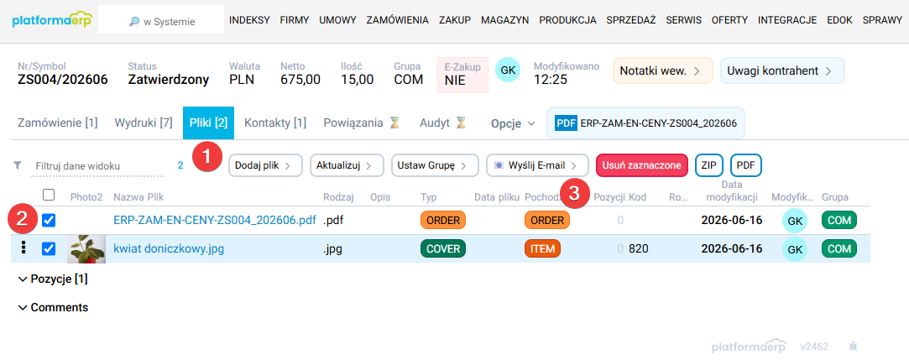This screenshot has width=909, height=360.
Task: Open the SPRAWY menu
Action: point(882,20)
